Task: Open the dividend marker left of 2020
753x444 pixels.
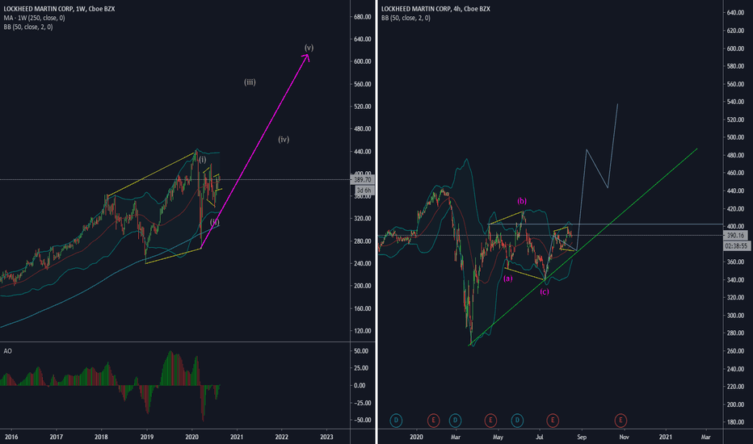Action: 396,421
